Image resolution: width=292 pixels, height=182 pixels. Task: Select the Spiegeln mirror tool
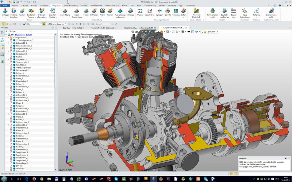coord(160,11)
